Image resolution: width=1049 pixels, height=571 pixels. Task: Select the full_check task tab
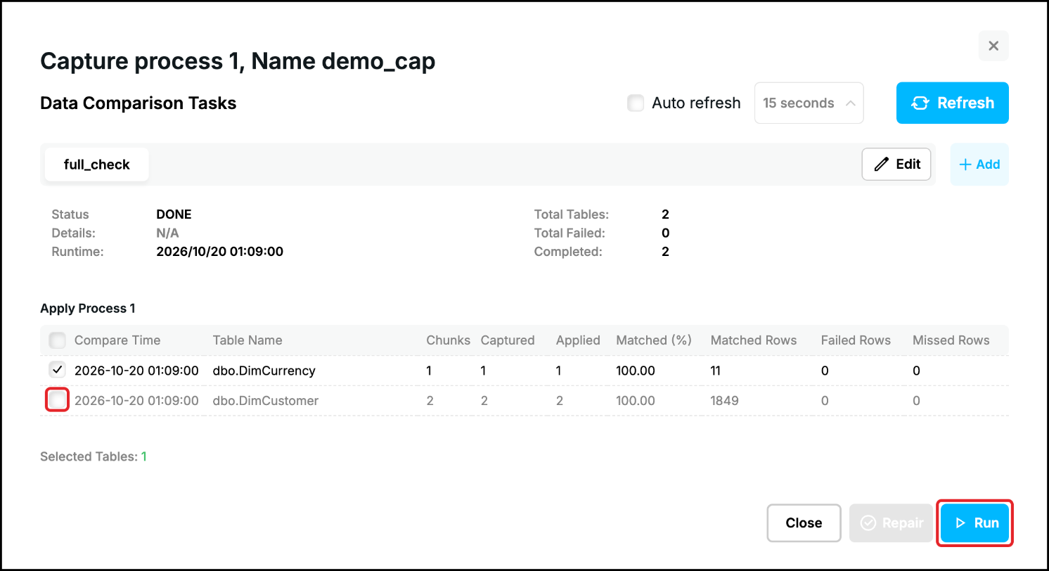97,165
